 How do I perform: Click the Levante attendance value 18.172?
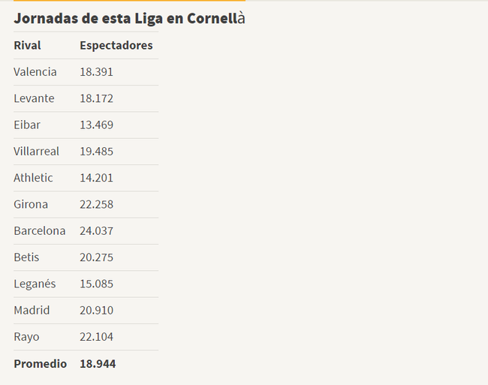pos(97,98)
